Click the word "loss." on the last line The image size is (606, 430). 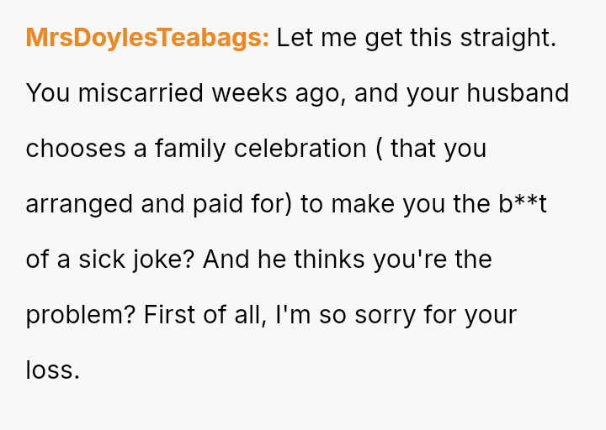pyautogui.click(x=52, y=370)
